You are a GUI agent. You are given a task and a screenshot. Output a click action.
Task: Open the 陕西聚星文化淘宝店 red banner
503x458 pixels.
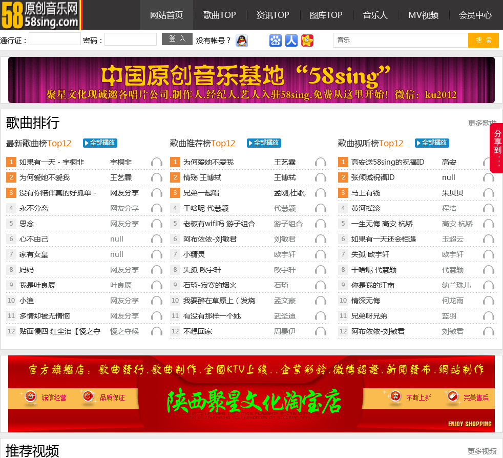tap(251, 393)
